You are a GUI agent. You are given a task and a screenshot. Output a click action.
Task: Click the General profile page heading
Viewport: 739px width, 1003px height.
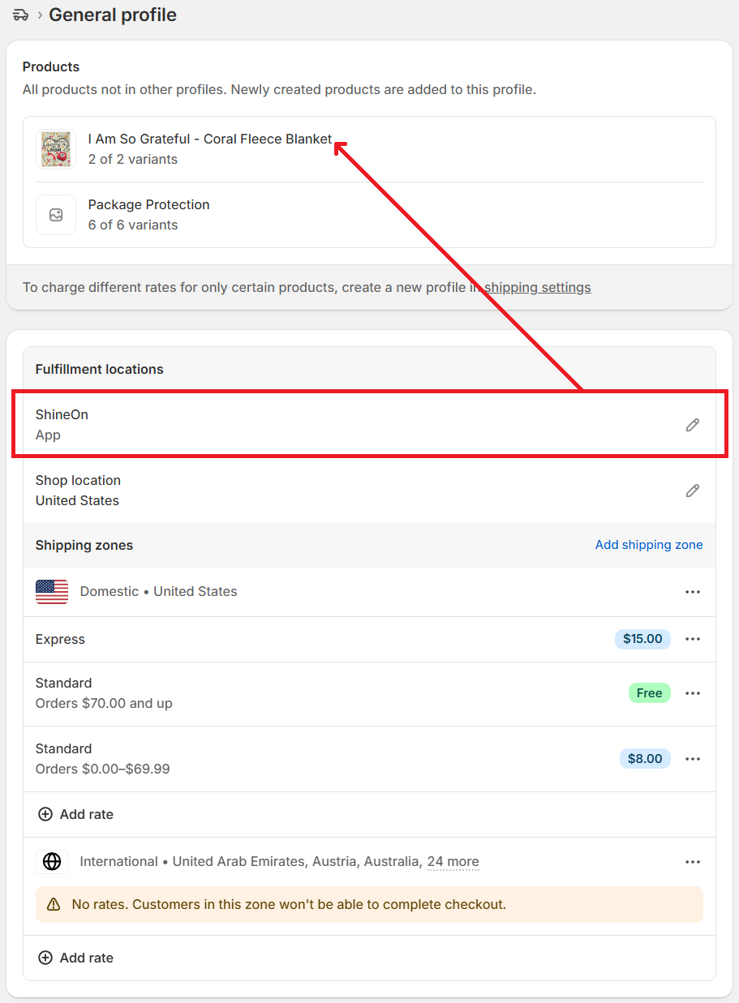click(x=113, y=15)
